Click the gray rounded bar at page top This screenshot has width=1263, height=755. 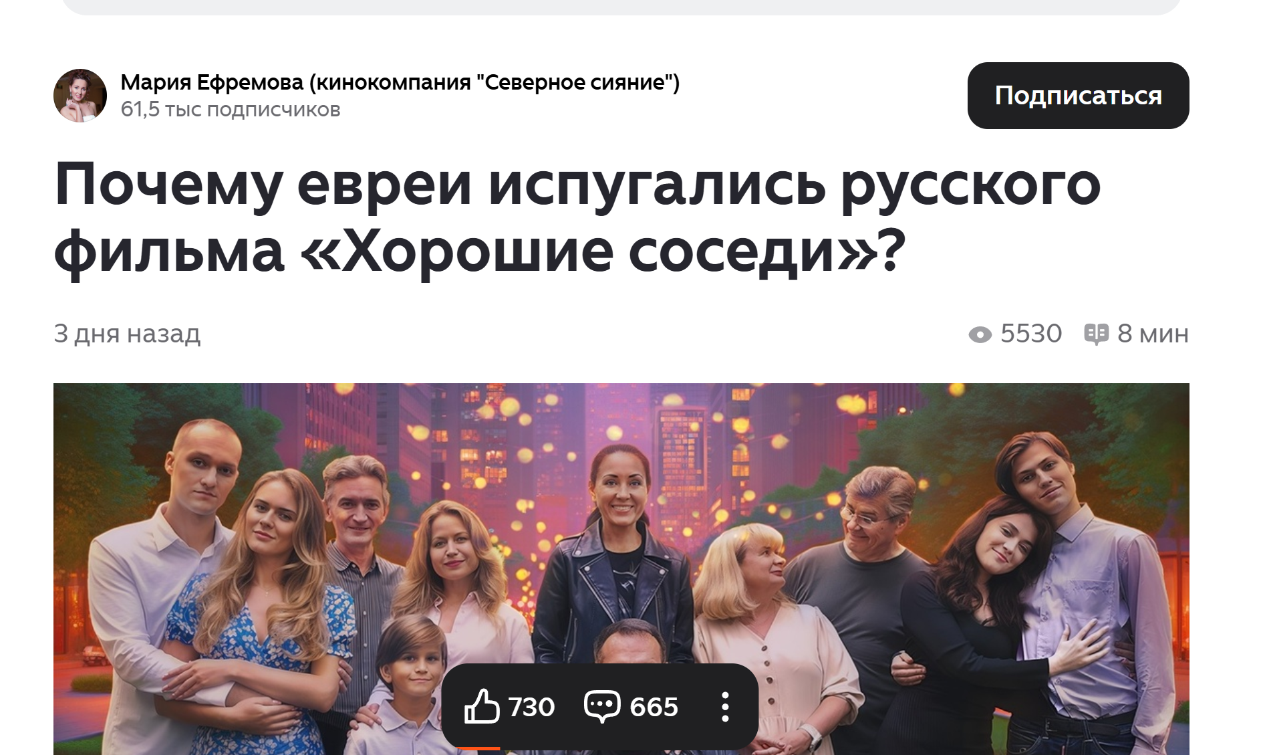pos(621,7)
